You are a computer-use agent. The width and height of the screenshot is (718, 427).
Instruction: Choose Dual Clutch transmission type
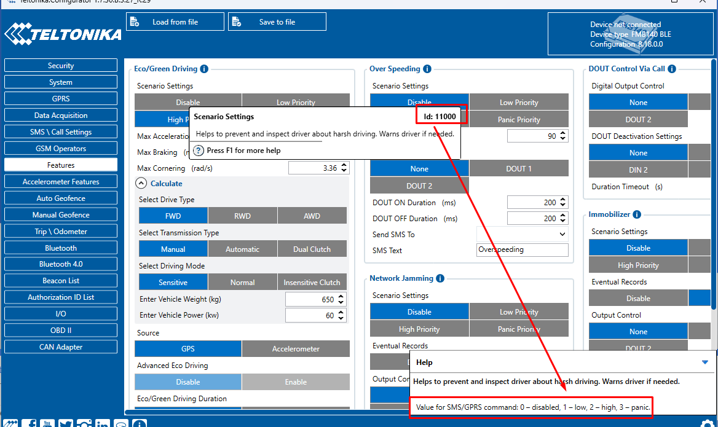click(x=312, y=249)
